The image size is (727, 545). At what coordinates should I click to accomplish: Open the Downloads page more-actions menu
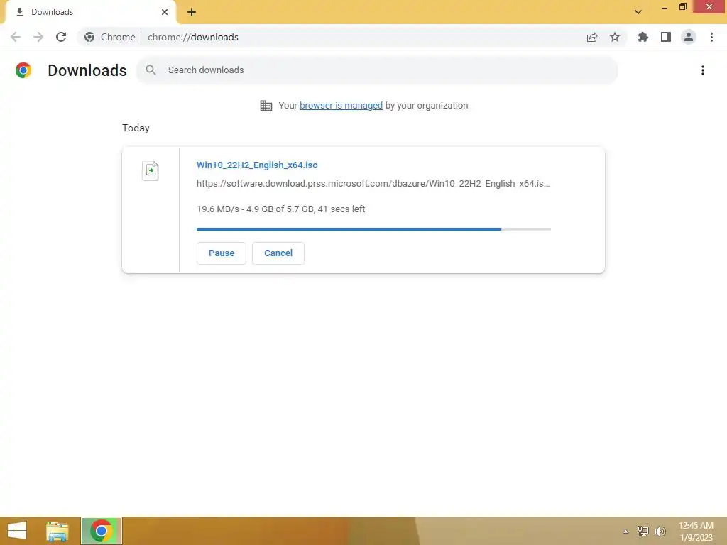[702, 70]
